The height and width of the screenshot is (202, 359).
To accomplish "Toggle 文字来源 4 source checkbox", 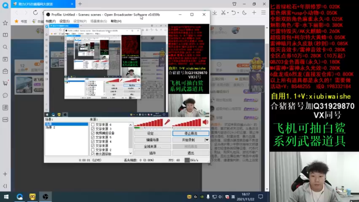I will 93,141.
